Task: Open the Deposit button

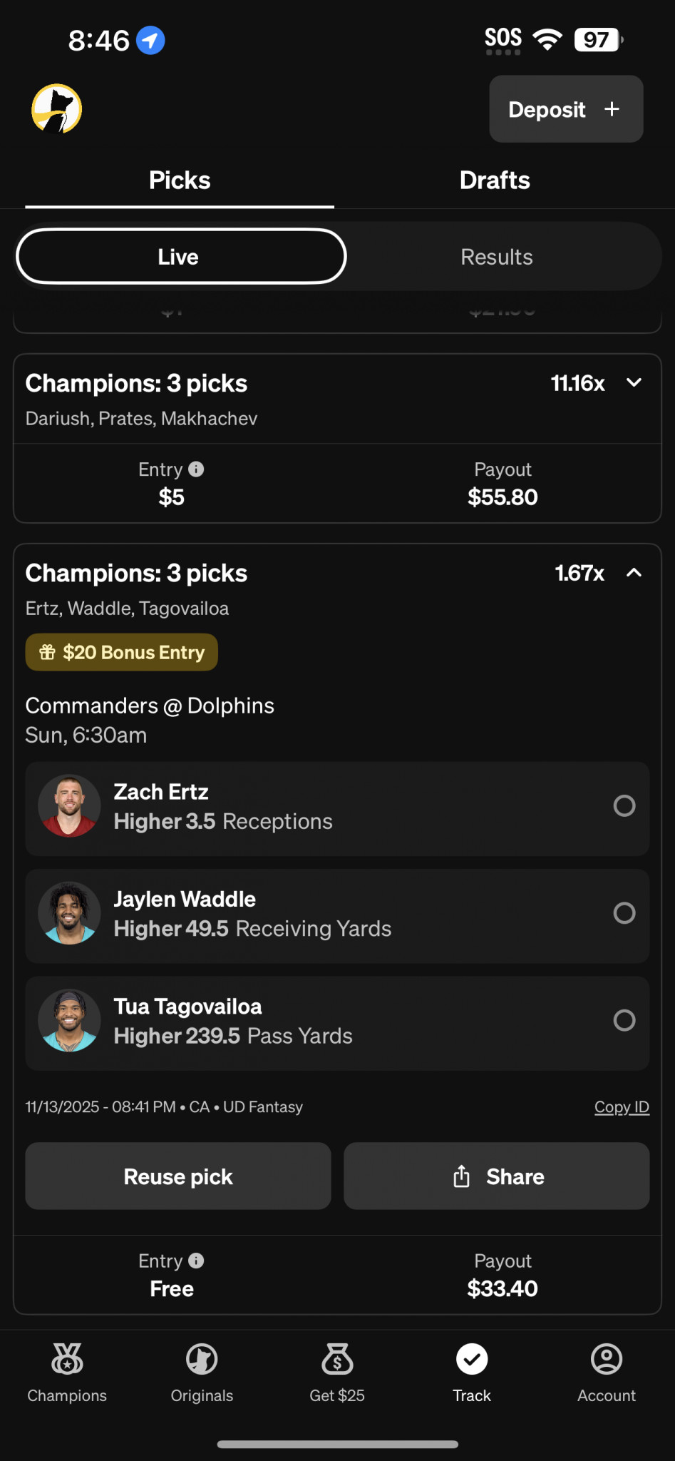Action: (566, 109)
